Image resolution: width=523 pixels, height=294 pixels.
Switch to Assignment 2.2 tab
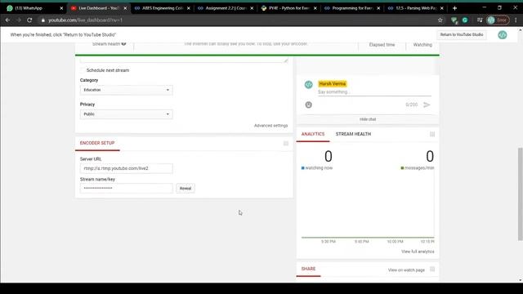(x=226, y=8)
